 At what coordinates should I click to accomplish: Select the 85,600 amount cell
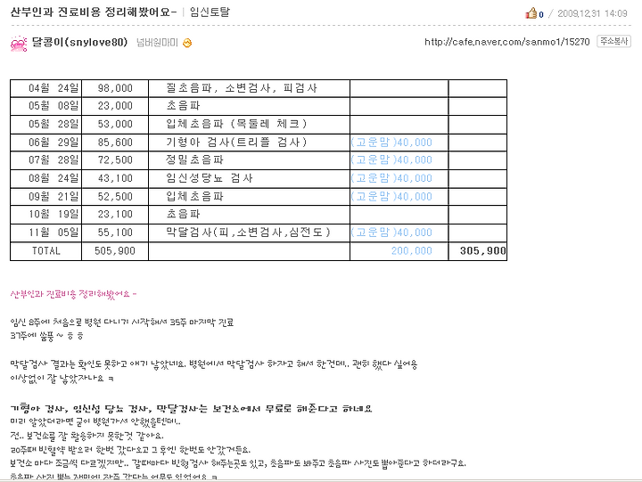tap(115, 143)
